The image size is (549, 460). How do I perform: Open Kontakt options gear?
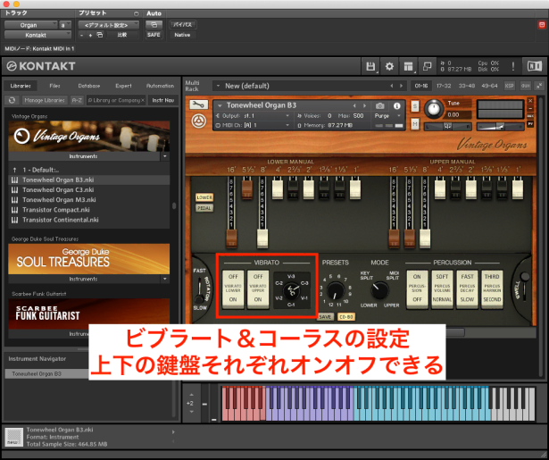(x=389, y=66)
